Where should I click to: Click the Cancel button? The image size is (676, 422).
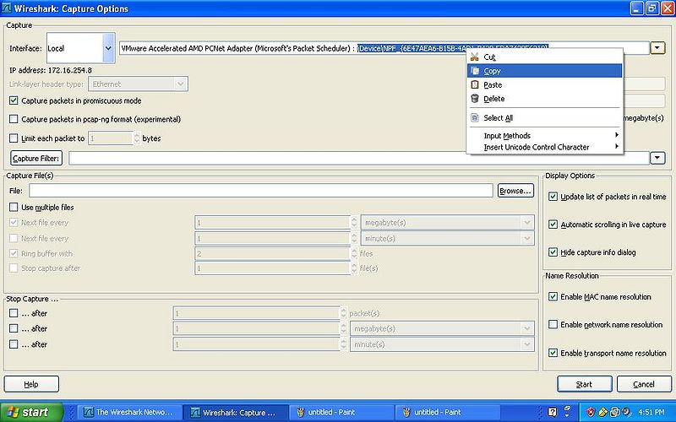(644, 384)
